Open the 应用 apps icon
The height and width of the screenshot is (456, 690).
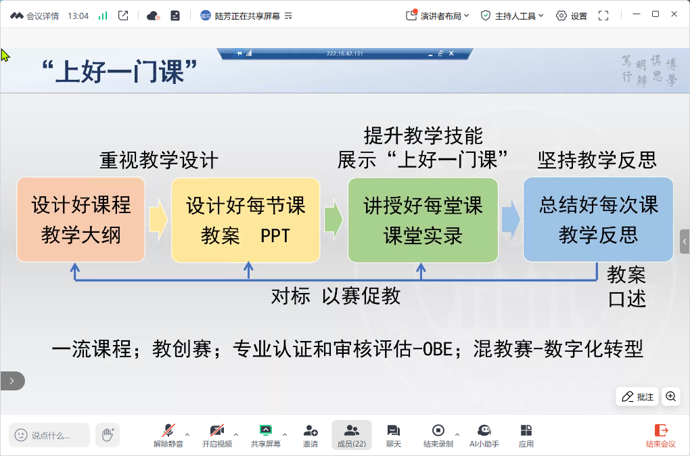pyautogui.click(x=526, y=435)
